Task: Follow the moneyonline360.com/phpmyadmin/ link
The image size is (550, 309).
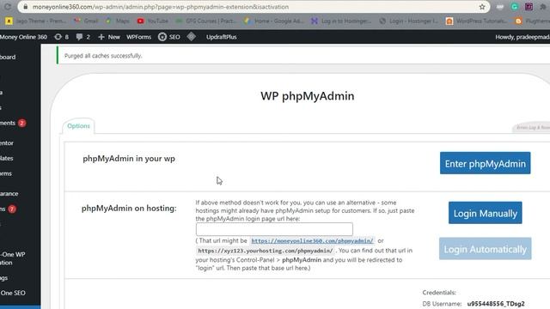Action: click(312, 241)
